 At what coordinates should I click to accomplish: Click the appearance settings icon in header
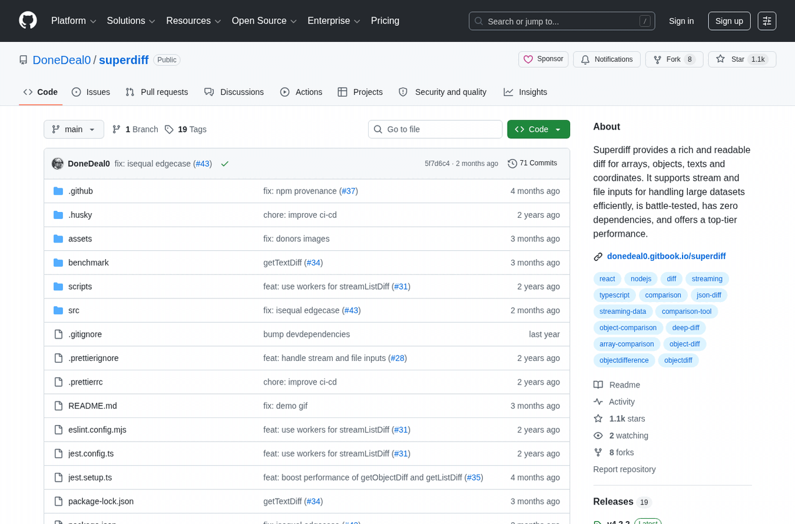click(767, 21)
